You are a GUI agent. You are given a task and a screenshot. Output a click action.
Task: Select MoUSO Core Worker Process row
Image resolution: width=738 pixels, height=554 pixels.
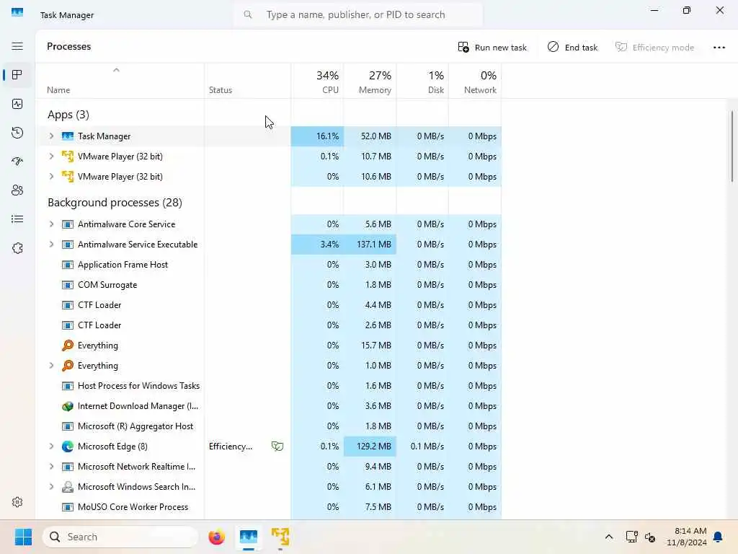pyautogui.click(x=268, y=507)
